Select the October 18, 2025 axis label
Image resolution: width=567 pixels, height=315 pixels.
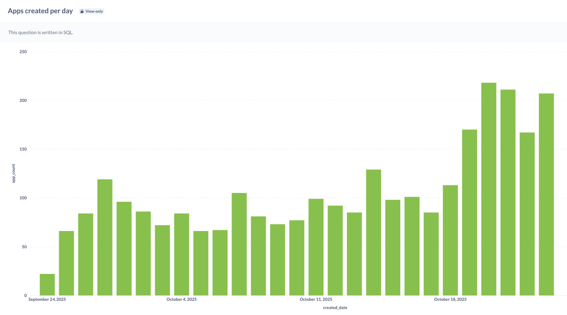450,299
